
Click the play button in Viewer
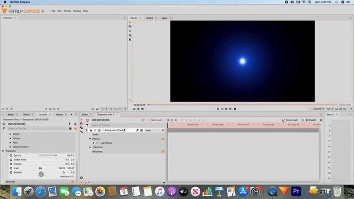pyautogui.click(x=231, y=109)
